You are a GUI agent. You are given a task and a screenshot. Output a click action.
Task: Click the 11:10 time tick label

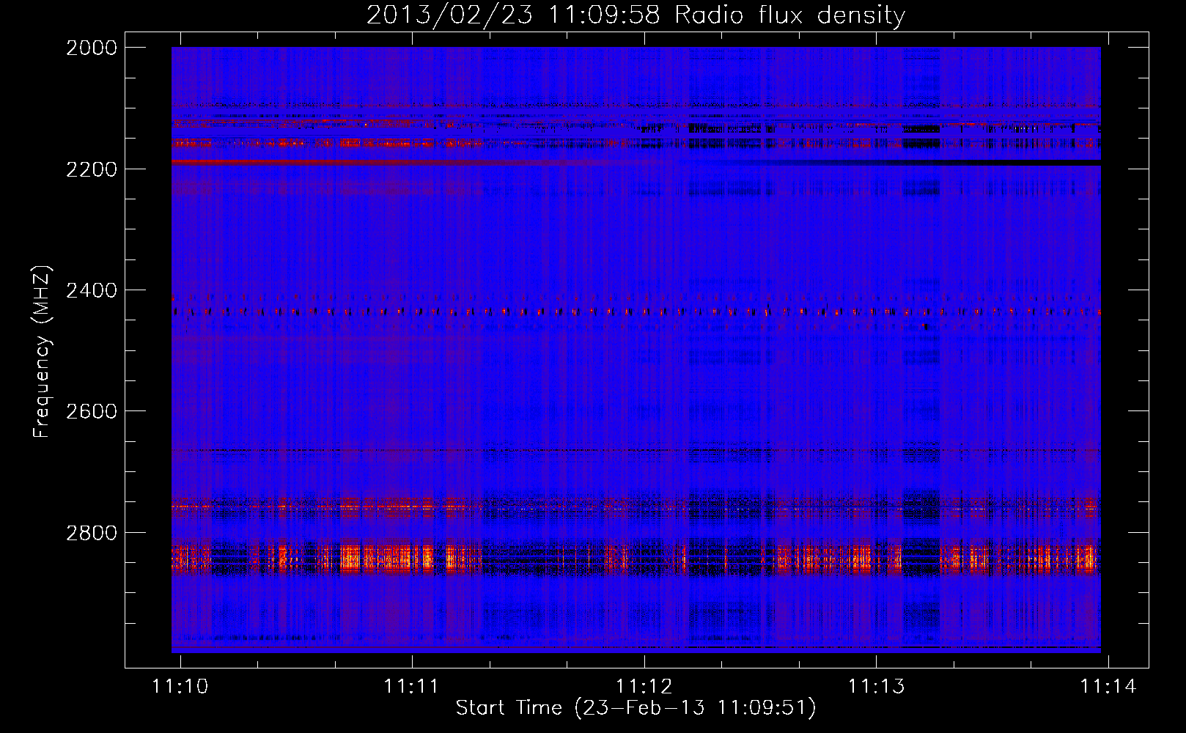pyautogui.click(x=180, y=686)
